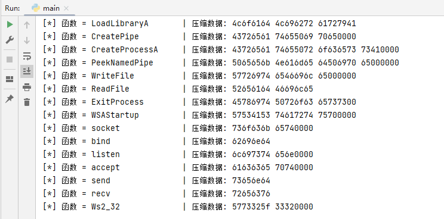Clear all console output with trash icon
This screenshot has width=444, height=219.
(x=27, y=102)
